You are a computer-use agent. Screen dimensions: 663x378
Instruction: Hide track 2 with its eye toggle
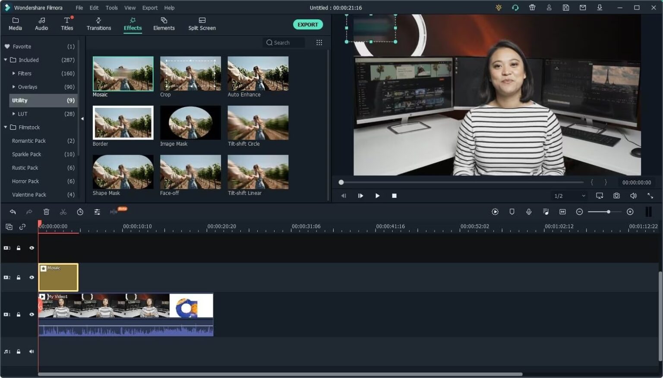[31, 277]
